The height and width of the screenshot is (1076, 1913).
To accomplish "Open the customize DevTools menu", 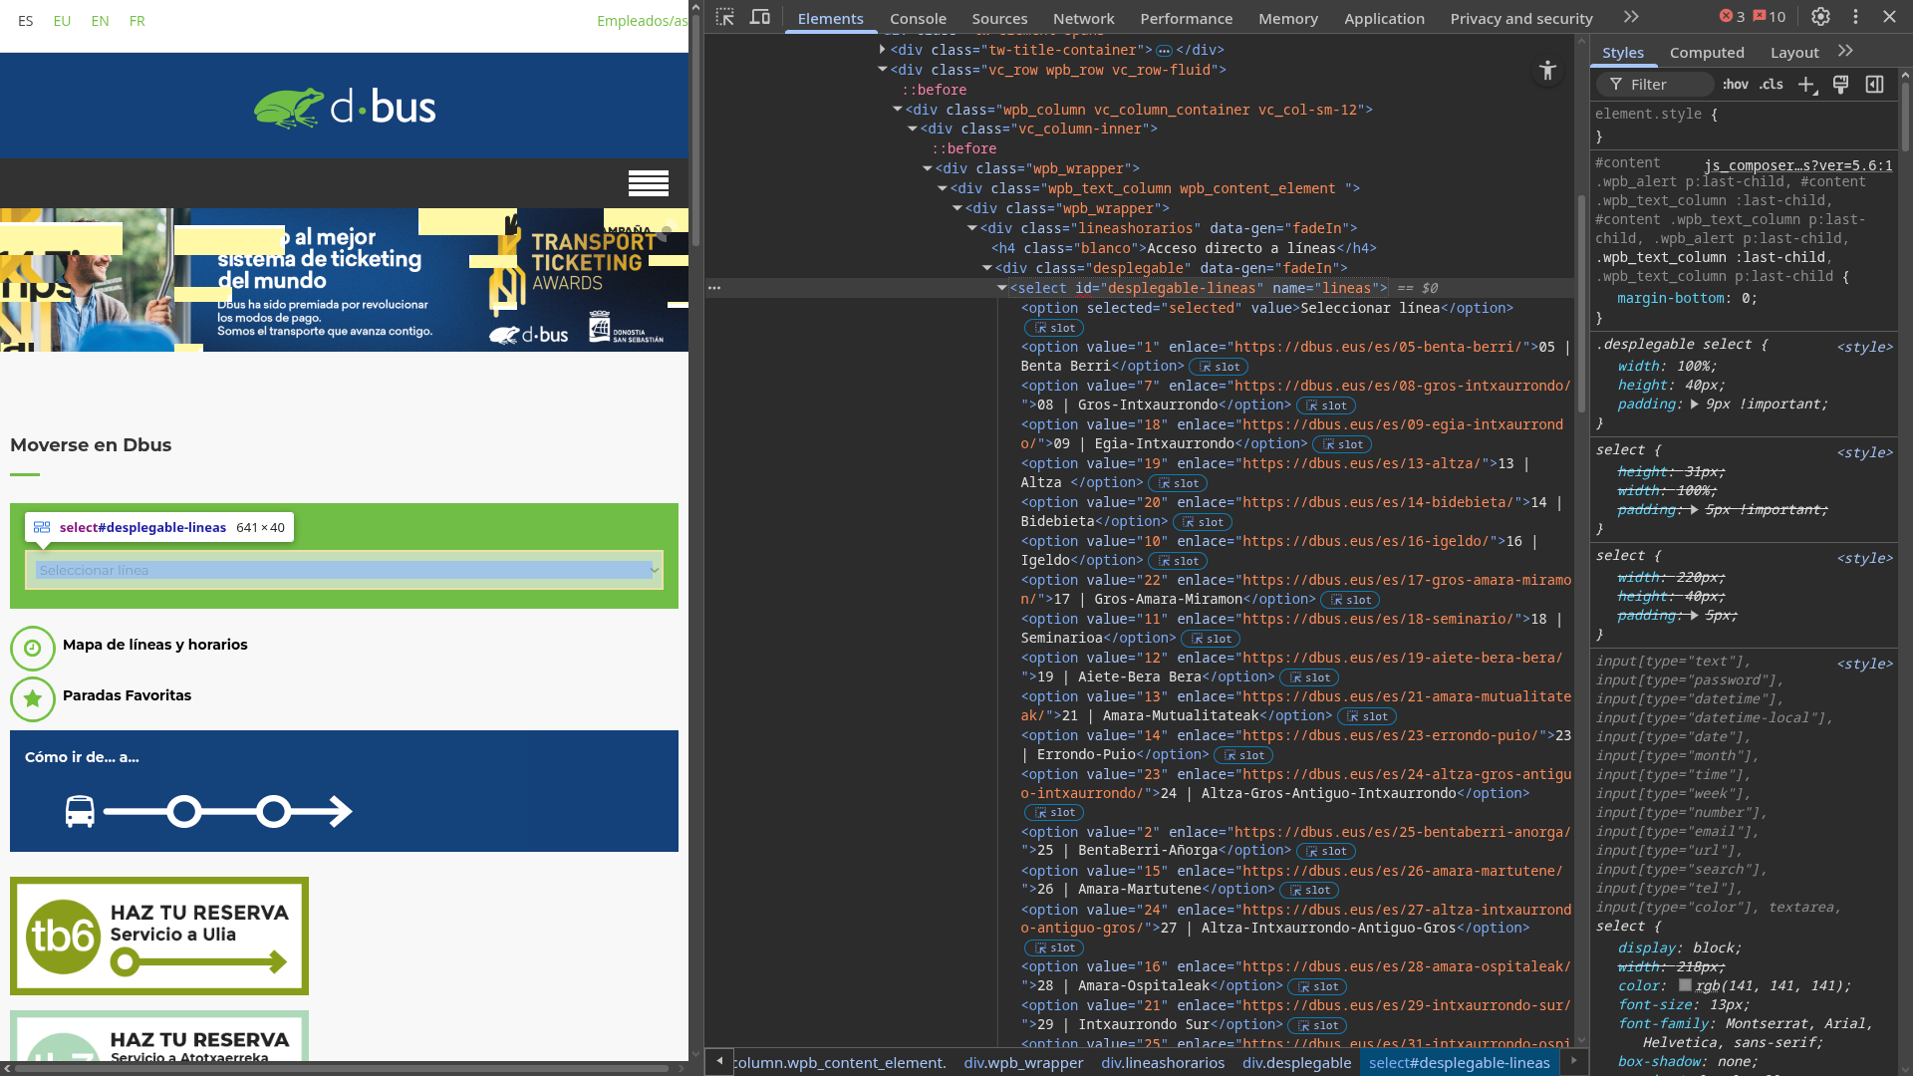I will coord(1855,17).
